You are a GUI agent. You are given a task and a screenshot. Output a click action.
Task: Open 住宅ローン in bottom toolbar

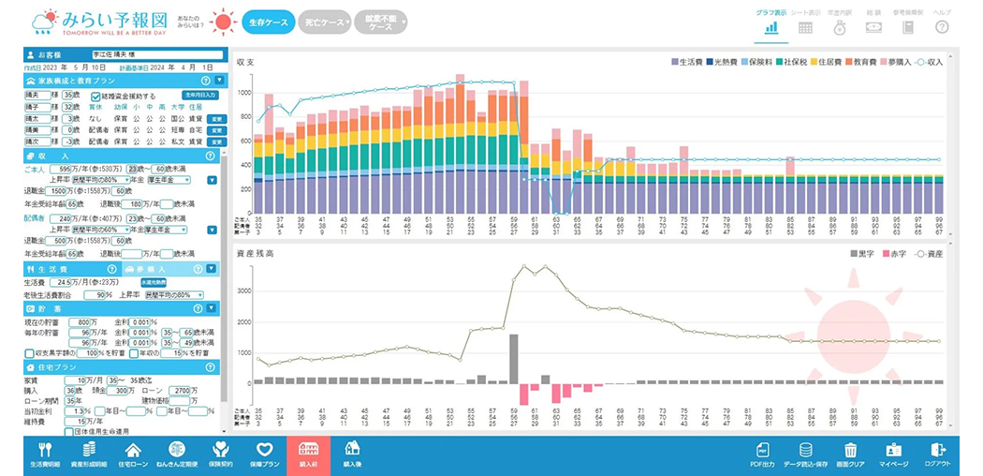coord(133,454)
